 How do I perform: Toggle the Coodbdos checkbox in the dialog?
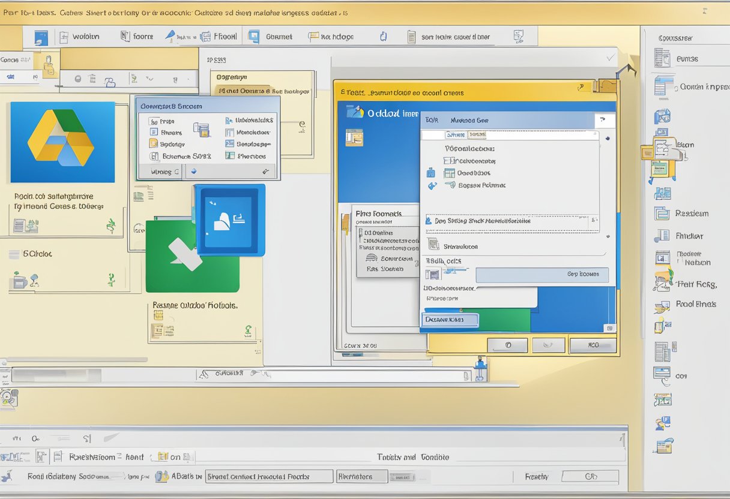[x=449, y=173]
